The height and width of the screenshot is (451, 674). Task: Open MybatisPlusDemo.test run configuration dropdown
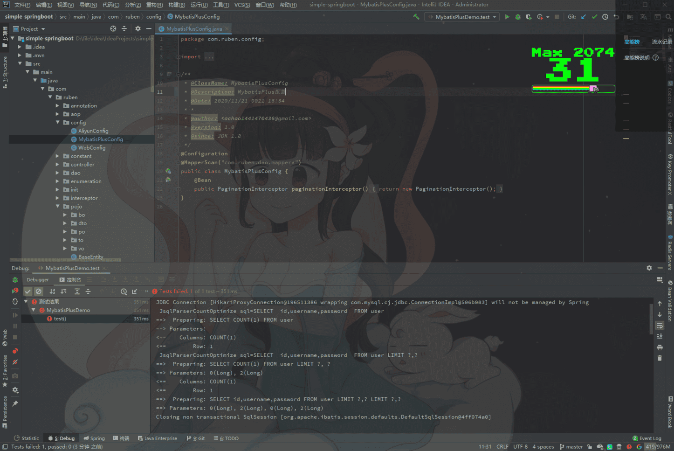pyautogui.click(x=462, y=17)
